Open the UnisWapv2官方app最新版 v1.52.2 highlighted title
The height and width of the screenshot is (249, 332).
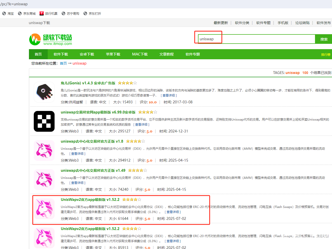tap(90, 200)
